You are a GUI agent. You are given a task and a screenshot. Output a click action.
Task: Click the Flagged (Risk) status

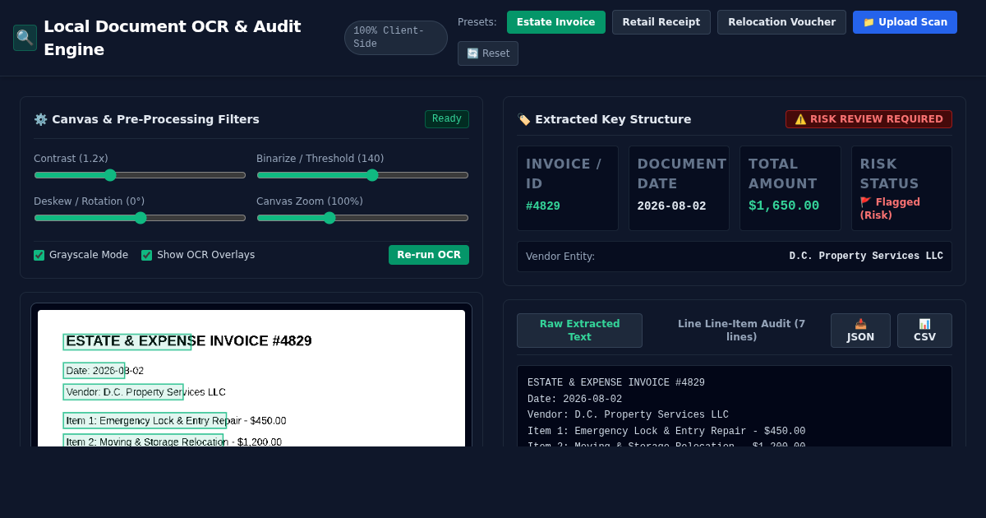coord(890,209)
